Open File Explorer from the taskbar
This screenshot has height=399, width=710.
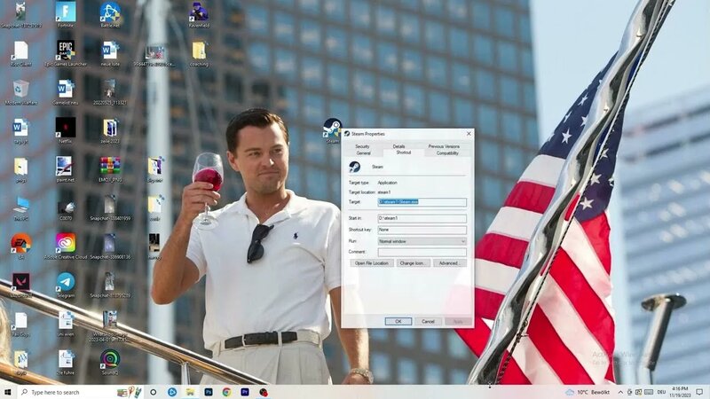click(x=190, y=392)
